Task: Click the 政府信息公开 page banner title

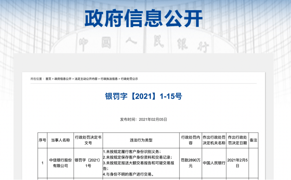Action: (144, 18)
